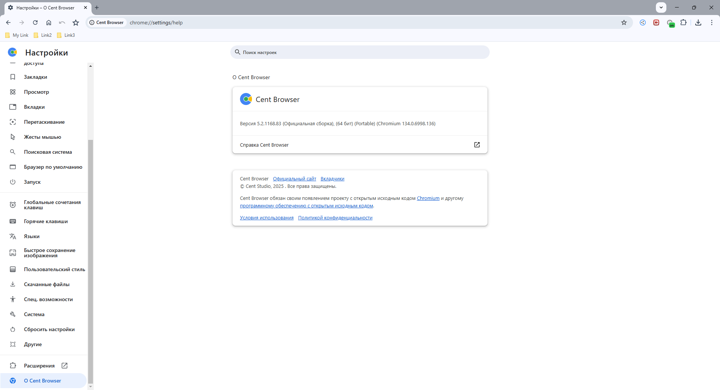The height and width of the screenshot is (390, 720).
Task: Click the extension icon with green 'on' badge
Action: click(x=670, y=23)
